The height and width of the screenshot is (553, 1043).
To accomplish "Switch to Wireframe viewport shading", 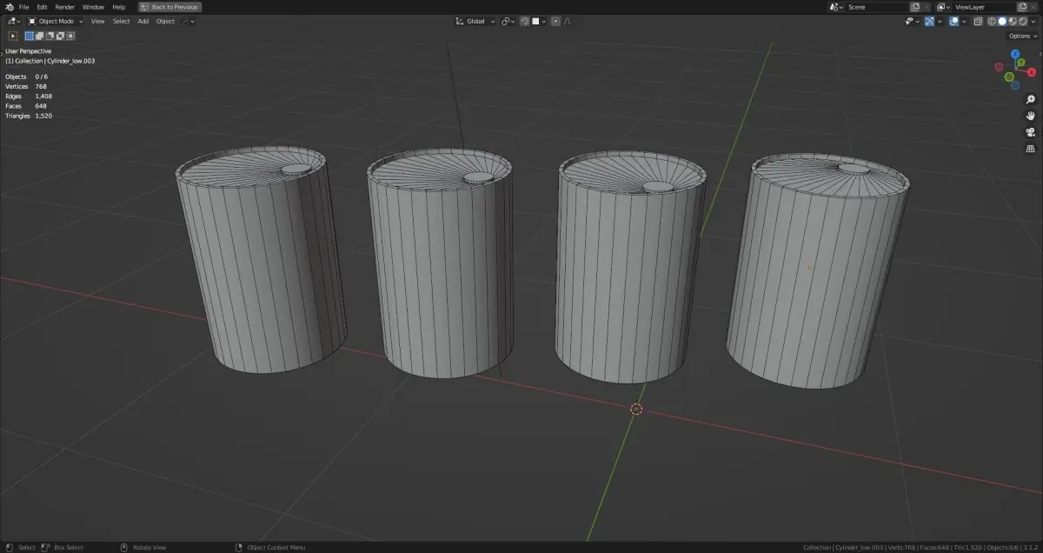I will pos(992,22).
